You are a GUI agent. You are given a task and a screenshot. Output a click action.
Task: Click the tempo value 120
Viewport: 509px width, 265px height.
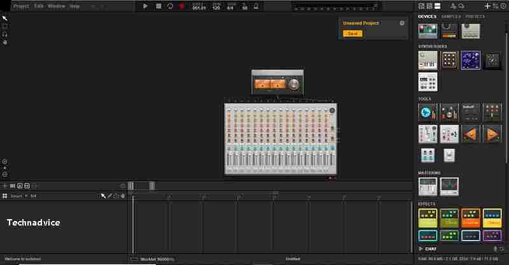216,8
